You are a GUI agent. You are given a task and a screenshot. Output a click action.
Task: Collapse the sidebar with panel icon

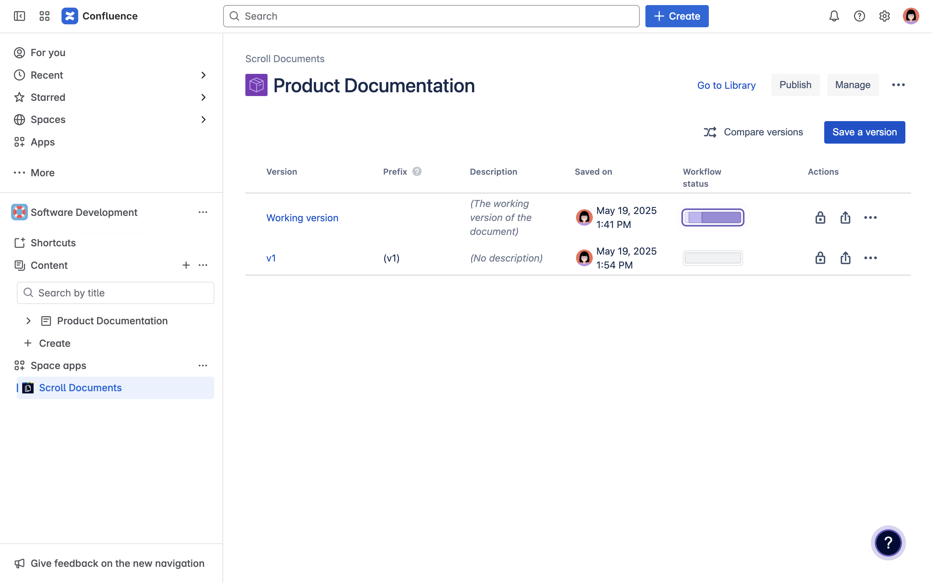[19, 16]
